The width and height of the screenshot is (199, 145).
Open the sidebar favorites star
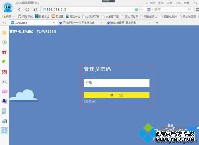pos(4,32)
